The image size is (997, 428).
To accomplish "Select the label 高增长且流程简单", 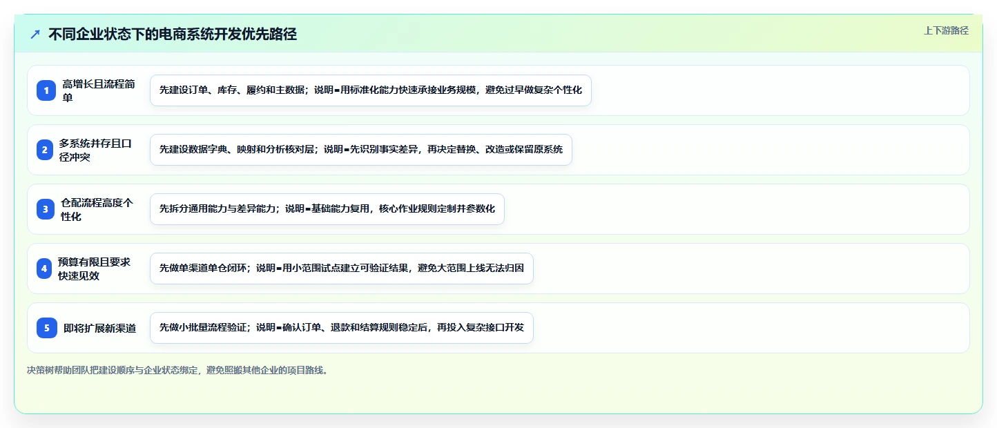I will click(x=99, y=90).
